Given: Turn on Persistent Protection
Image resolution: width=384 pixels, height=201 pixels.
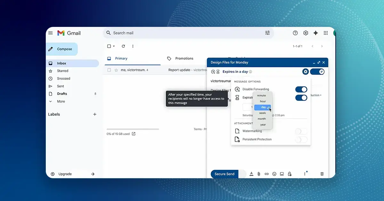Looking at the screenshot, I should tap(301, 139).
